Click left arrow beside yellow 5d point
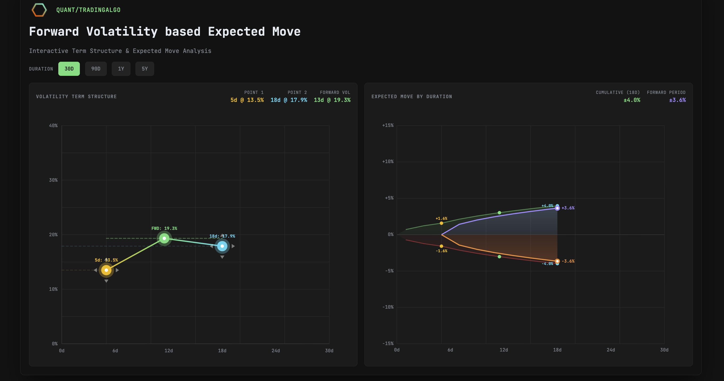The height and width of the screenshot is (381, 724). 95,270
